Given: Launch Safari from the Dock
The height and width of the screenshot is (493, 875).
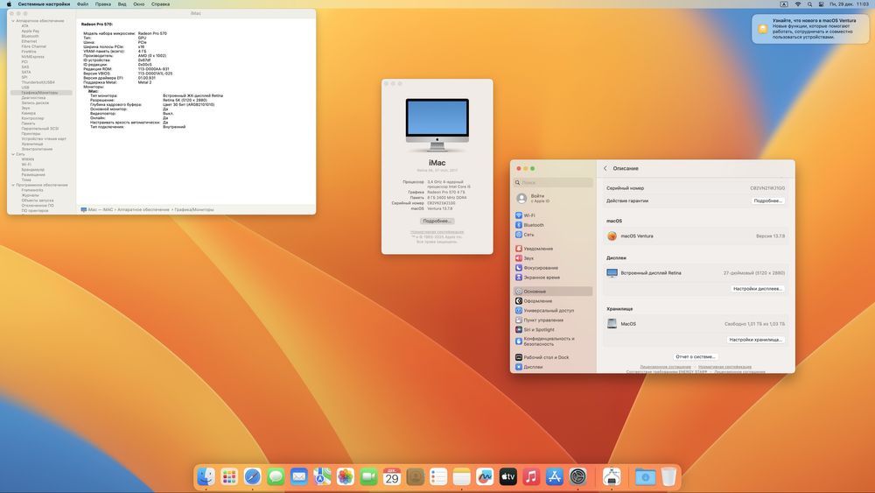Looking at the screenshot, I should coord(252,477).
